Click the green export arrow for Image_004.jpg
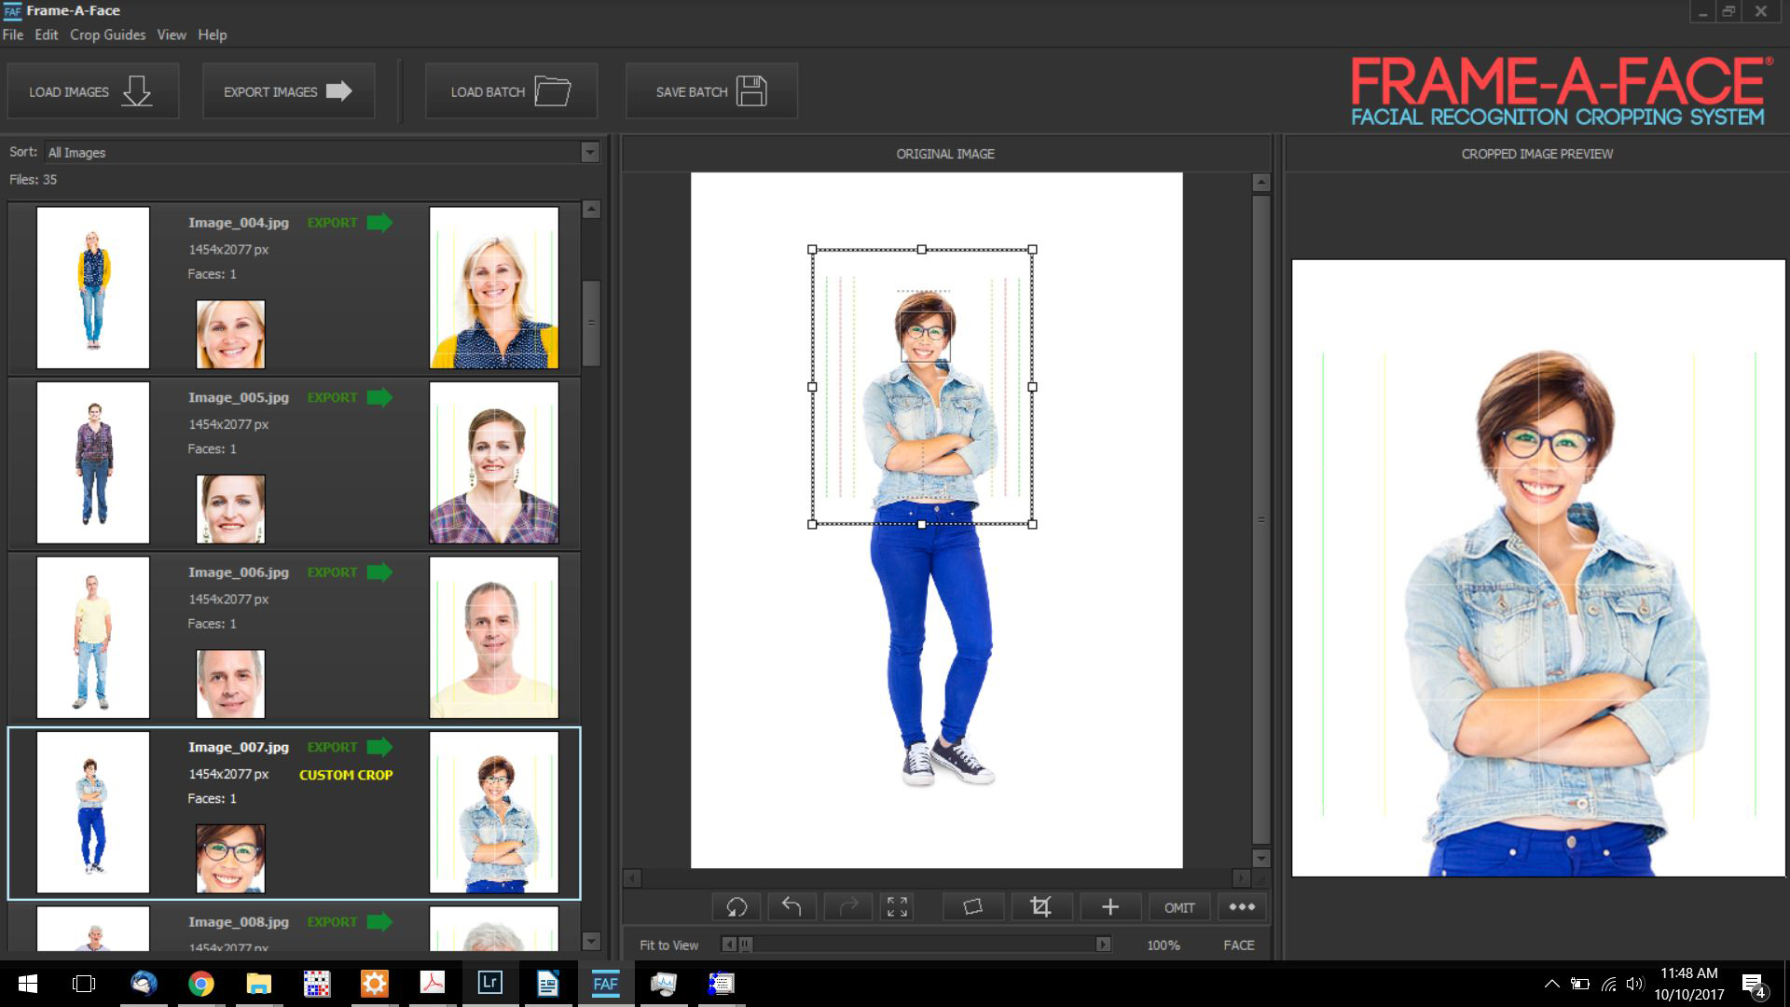This screenshot has width=1790, height=1007. click(x=379, y=223)
